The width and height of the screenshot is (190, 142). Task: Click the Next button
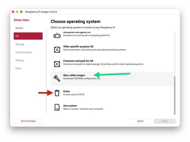165,121
